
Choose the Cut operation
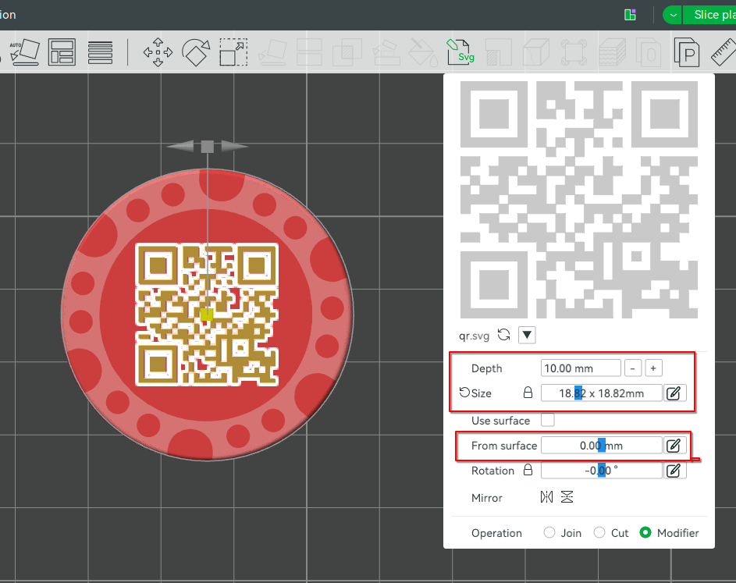click(599, 532)
